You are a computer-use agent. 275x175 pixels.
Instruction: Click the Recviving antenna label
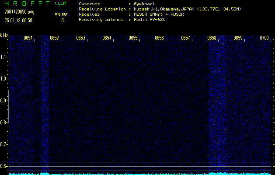point(101,20)
